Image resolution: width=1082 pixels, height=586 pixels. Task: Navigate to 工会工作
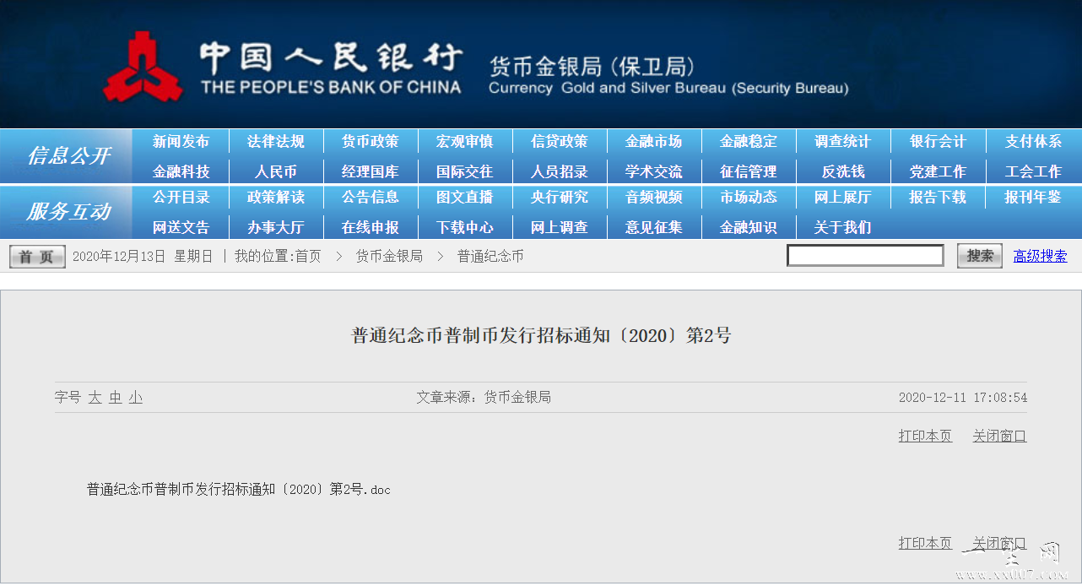(1033, 171)
